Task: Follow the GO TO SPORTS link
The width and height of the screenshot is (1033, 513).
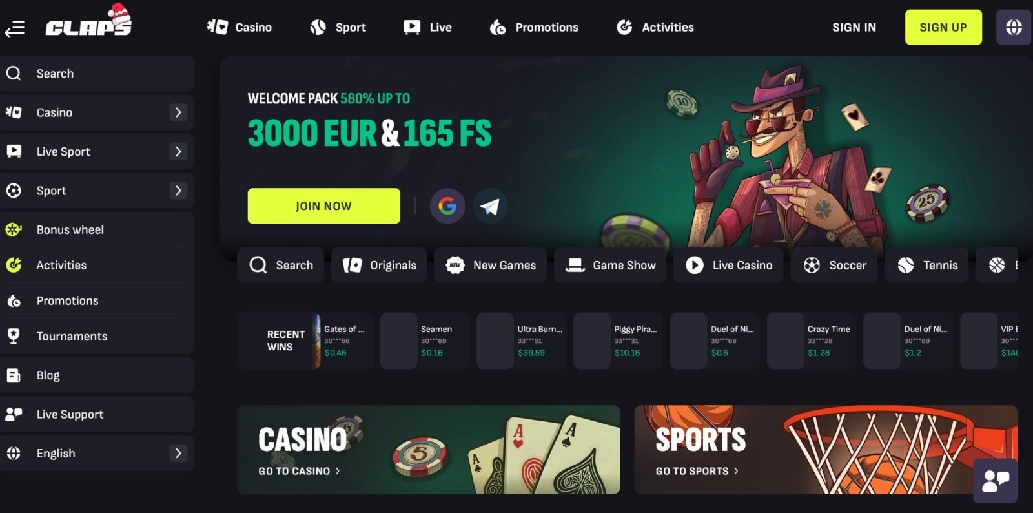Action: pyautogui.click(x=697, y=471)
